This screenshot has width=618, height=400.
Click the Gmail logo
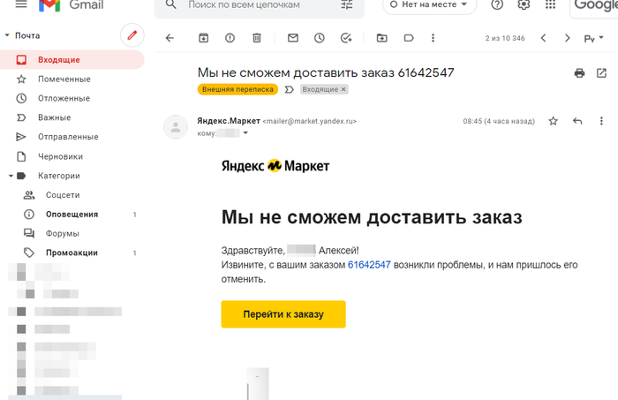tap(72, 4)
